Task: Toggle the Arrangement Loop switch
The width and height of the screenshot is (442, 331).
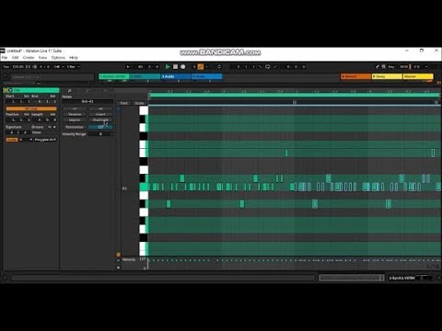Action: click(x=268, y=66)
